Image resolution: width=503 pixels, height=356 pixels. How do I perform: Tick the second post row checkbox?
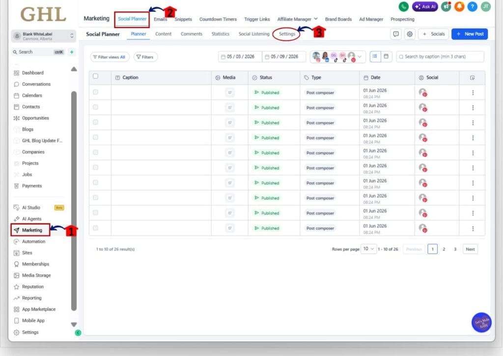[95, 107]
